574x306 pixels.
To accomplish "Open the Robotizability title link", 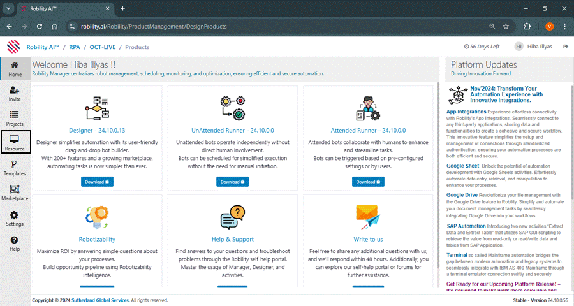I will click(97, 240).
